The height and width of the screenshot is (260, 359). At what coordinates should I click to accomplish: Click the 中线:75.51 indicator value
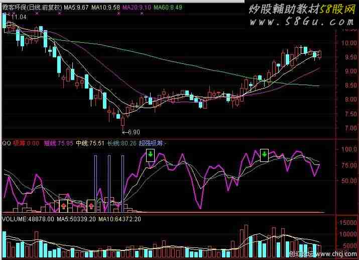(x=90, y=143)
